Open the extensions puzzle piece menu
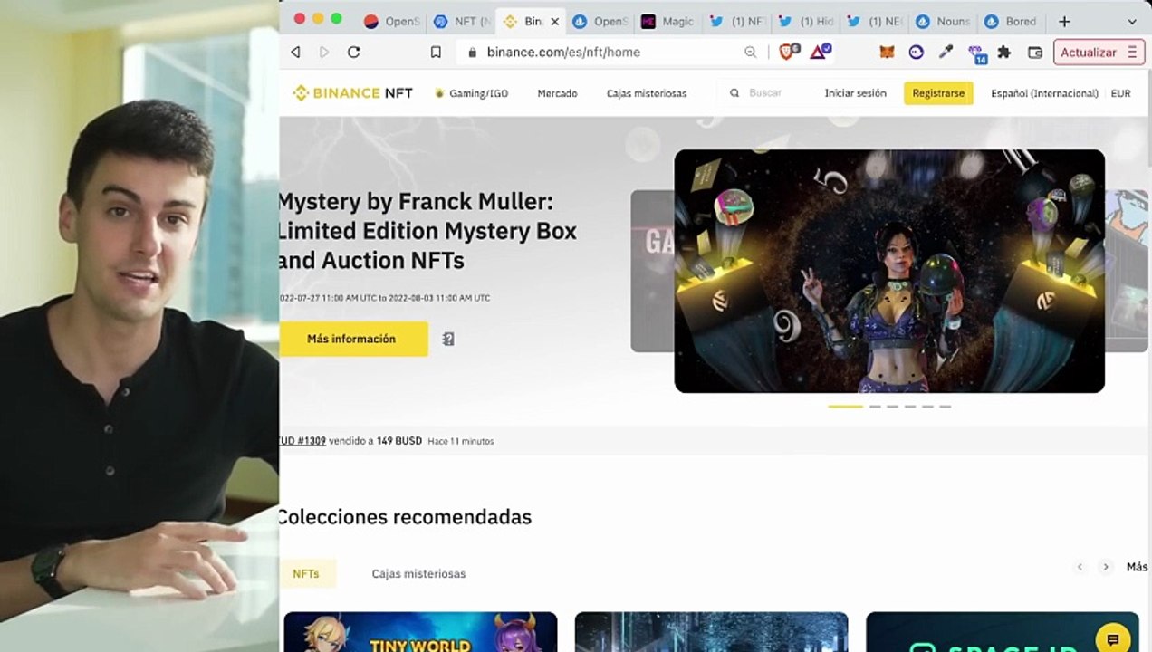The image size is (1152, 652). tap(1004, 53)
